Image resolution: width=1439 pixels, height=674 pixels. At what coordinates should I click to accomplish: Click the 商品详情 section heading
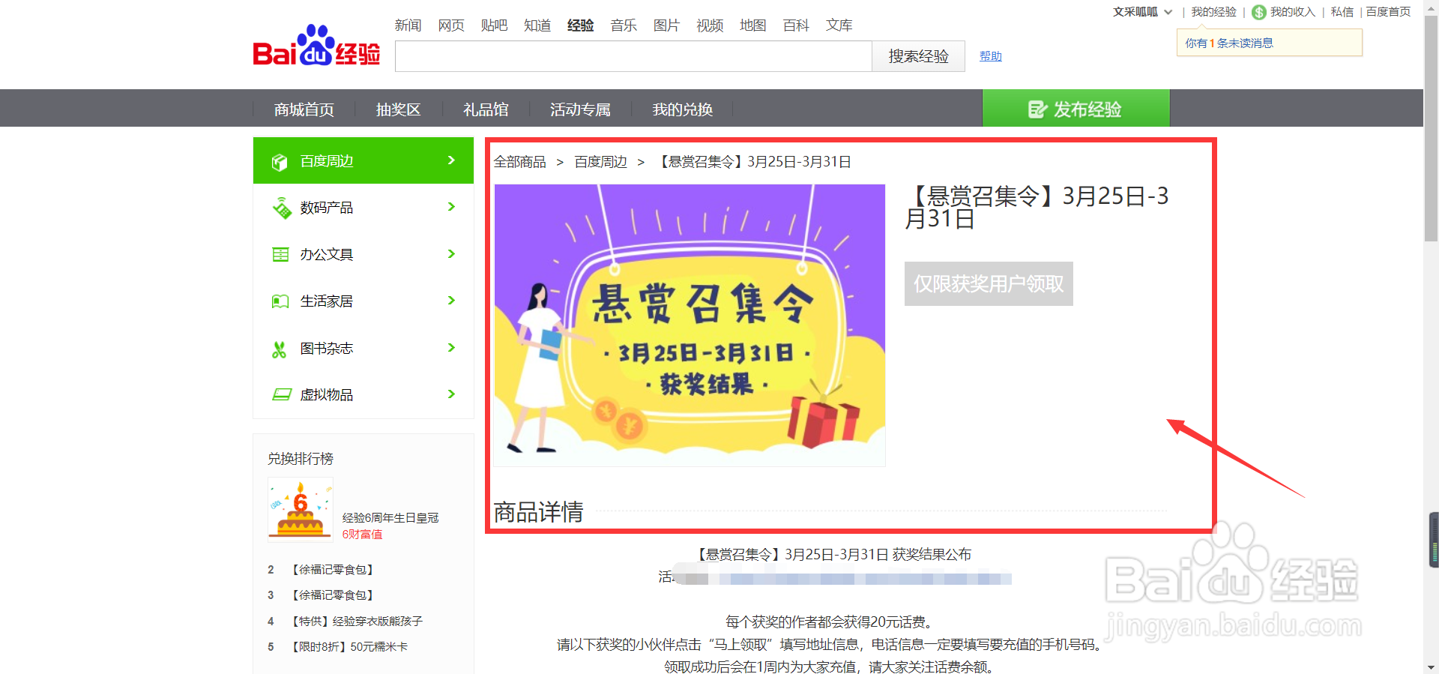point(538,512)
